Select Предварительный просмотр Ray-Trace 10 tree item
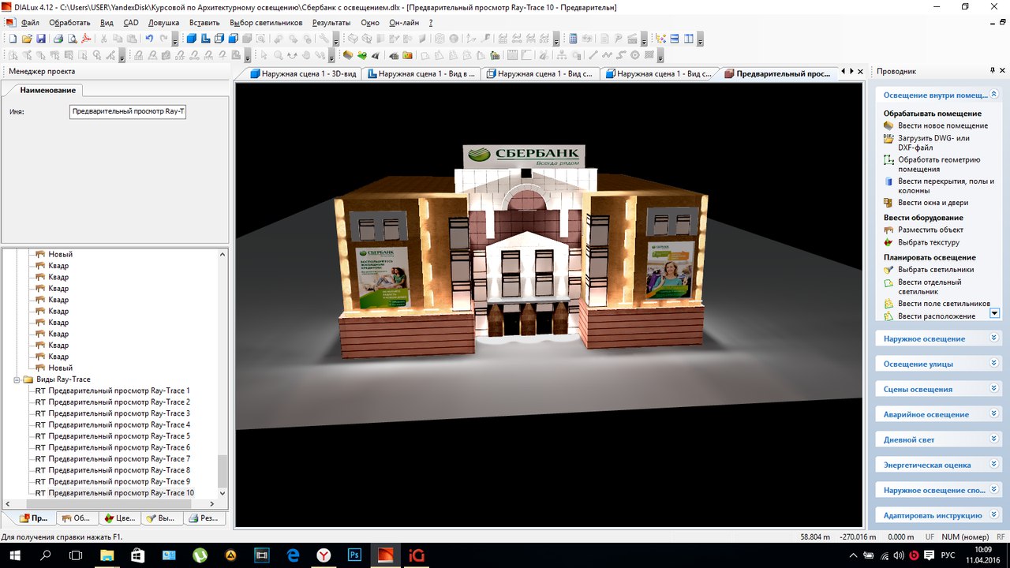 tap(121, 493)
